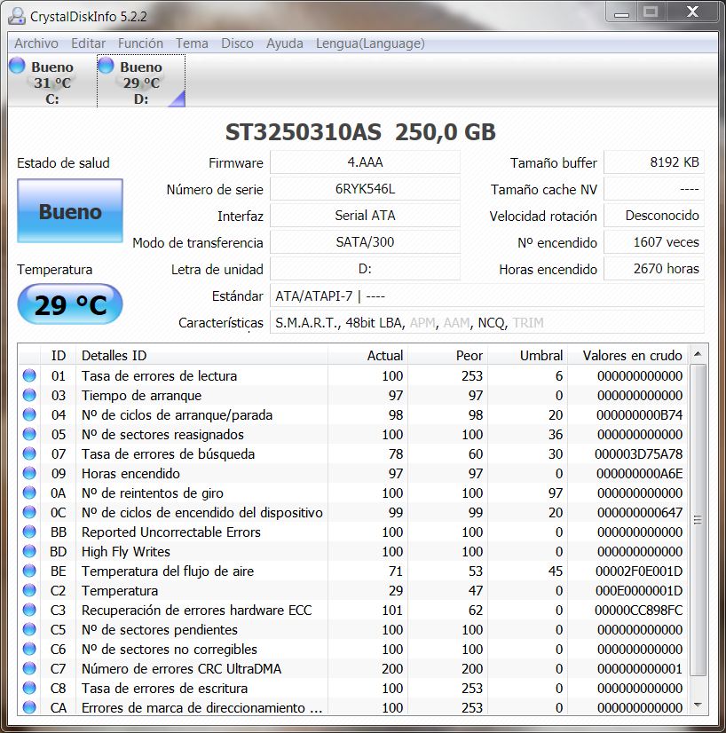Select the Tasa de errores de lectura row text
This screenshot has height=733, width=726.
[x=159, y=376]
